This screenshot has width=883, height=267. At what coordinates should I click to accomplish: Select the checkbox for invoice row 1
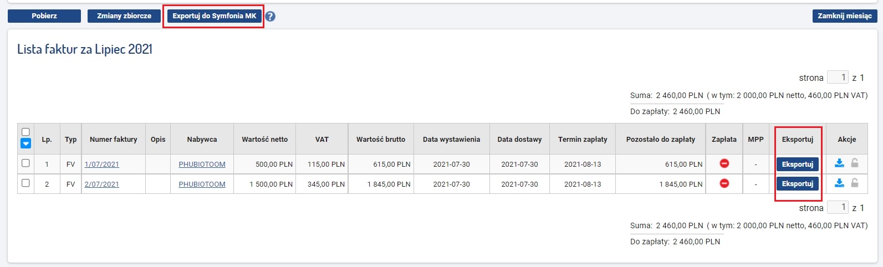25,163
